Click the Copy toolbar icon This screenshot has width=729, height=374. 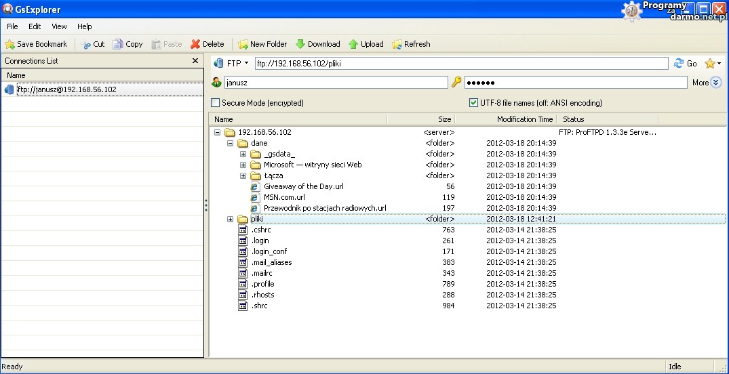[x=118, y=44]
